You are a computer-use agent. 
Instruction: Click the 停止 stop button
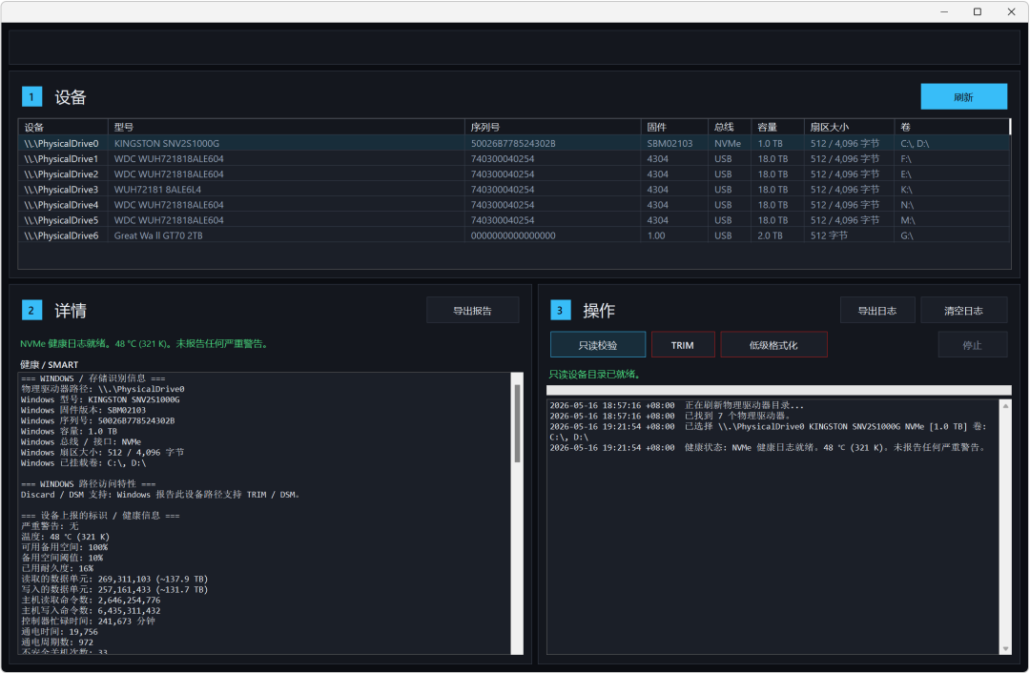[972, 345]
